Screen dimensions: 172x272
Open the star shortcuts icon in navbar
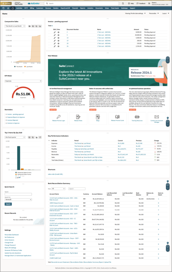click(x=8, y=8)
